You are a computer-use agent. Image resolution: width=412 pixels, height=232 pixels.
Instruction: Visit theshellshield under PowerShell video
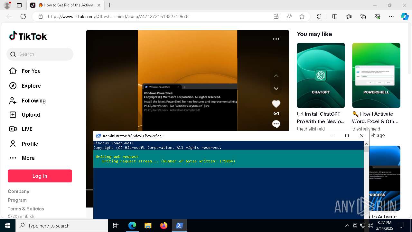[366, 129]
